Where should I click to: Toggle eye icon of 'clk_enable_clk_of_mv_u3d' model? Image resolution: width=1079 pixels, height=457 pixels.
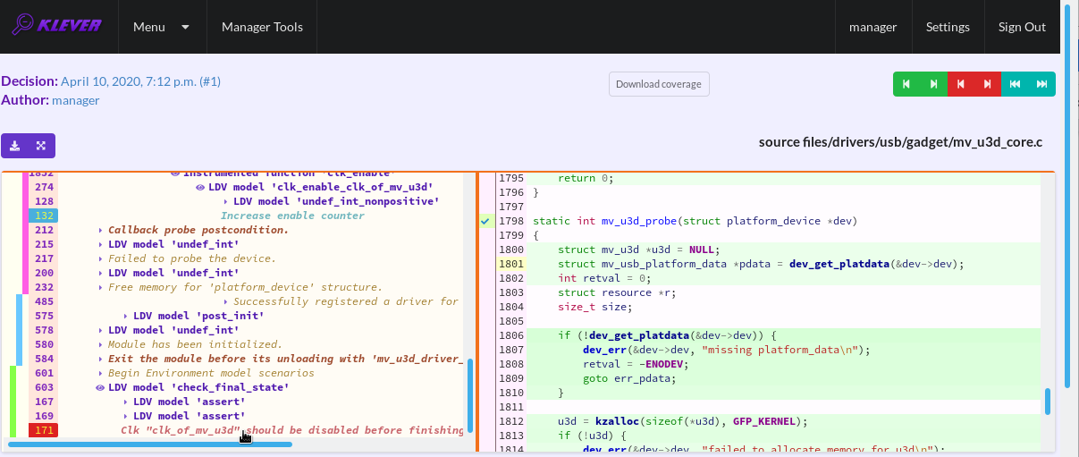pos(200,187)
